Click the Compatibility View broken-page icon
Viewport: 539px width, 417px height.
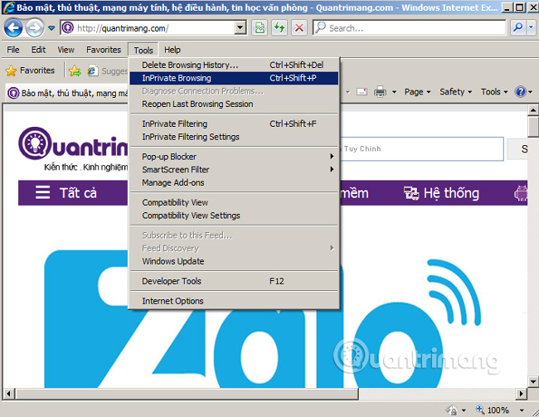(260, 27)
